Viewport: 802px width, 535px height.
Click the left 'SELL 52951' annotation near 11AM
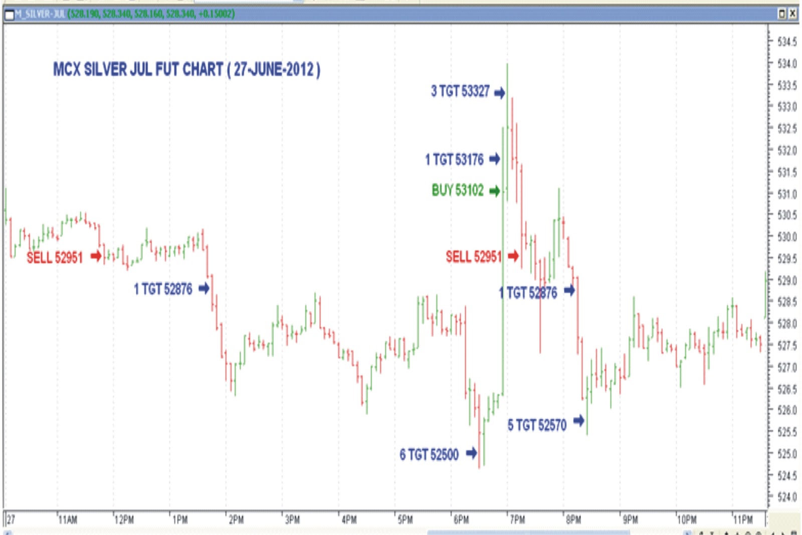(x=55, y=258)
